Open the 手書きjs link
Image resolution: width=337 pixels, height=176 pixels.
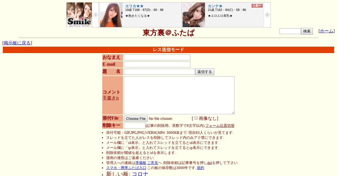click(x=111, y=98)
